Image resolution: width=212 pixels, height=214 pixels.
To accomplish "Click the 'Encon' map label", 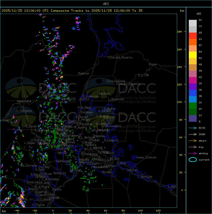I will click(x=153, y=64).
